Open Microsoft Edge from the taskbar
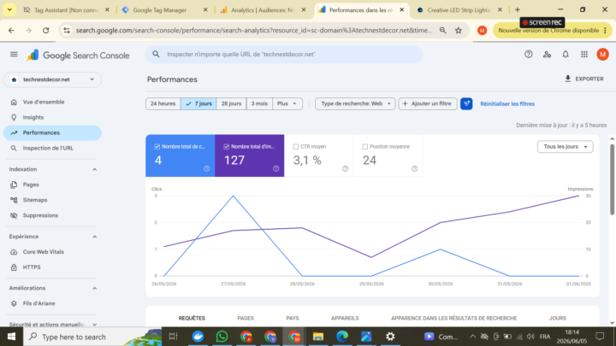616x346 pixels. click(342, 337)
